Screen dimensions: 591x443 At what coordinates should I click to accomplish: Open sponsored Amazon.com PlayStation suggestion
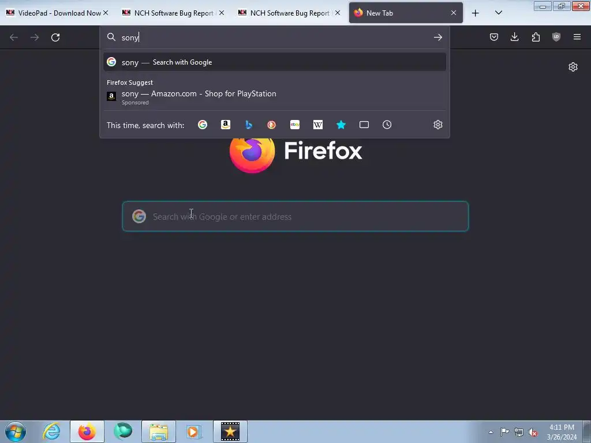[274, 97]
